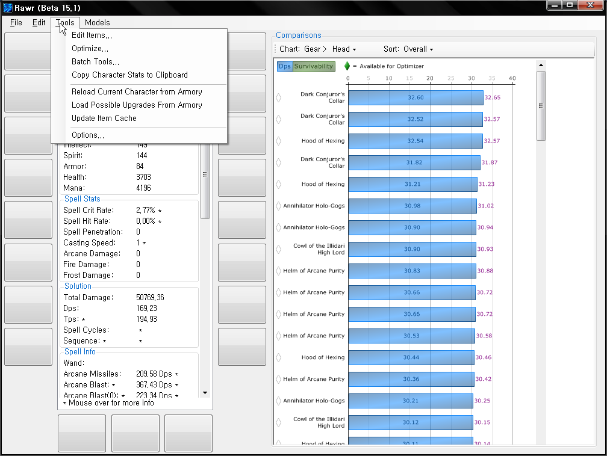Toggle optimizer diamond for 30.44 Hood of Hexing
The height and width of the screenshot is (456, 607).
(x=278, y=357)
